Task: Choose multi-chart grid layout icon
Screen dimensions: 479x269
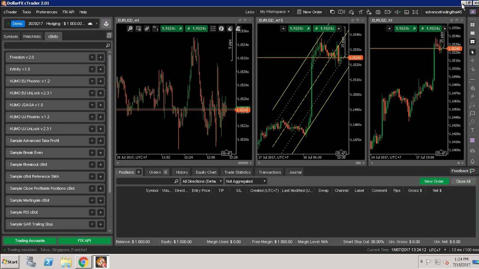Action: pos(473,25)
